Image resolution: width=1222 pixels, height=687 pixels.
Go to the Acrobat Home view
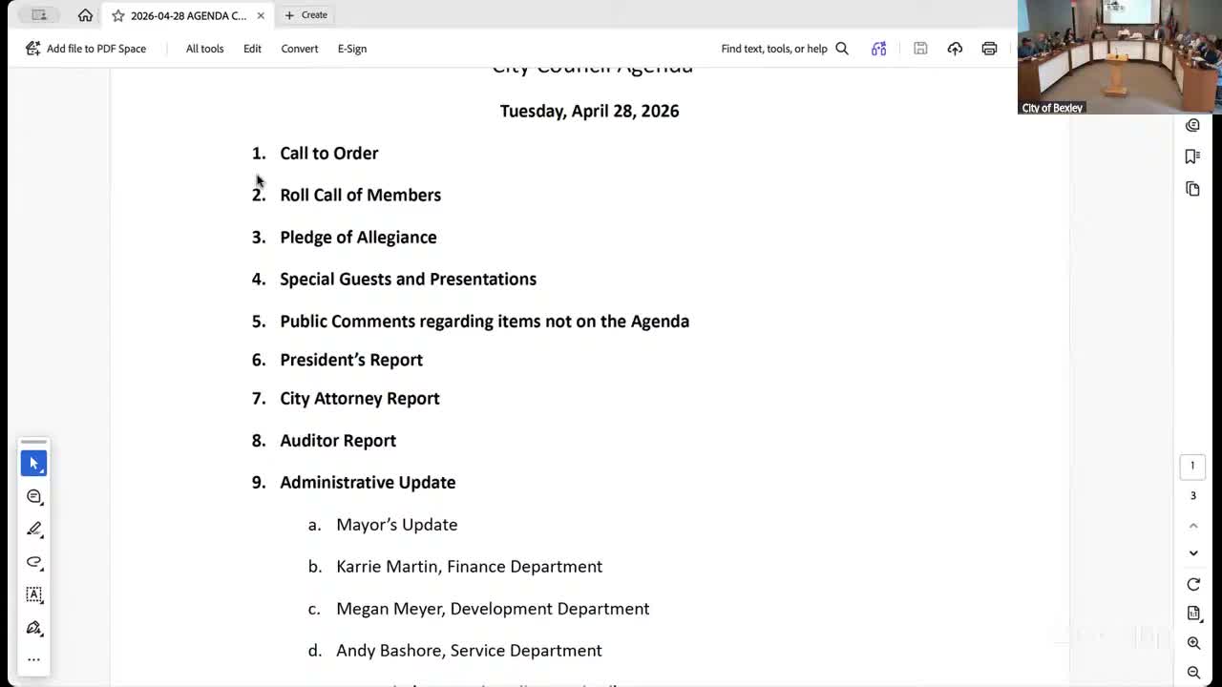[85, 15]
